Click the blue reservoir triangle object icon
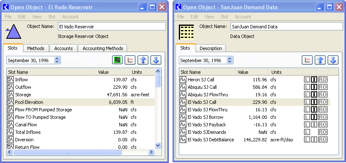The height and width of the screenshot is (163, 346). [x=13, y=32]
